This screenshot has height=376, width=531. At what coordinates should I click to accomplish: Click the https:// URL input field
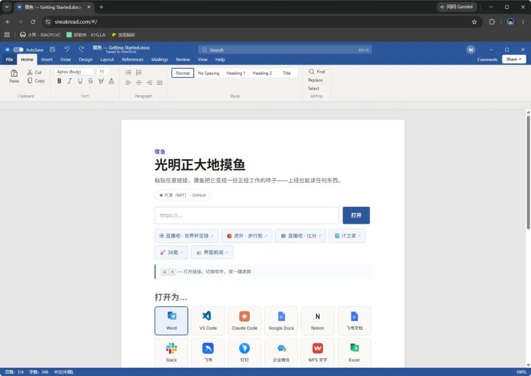coord(246,215)
